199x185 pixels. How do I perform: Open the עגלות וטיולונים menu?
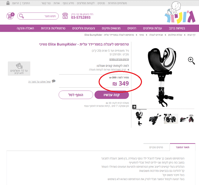[x=152, y=28]
